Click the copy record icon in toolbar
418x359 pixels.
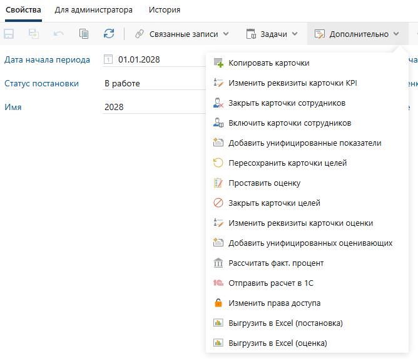(x=84, y=34)
